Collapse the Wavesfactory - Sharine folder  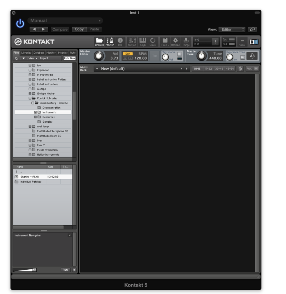pyautogui.click(x=33, y=103)
